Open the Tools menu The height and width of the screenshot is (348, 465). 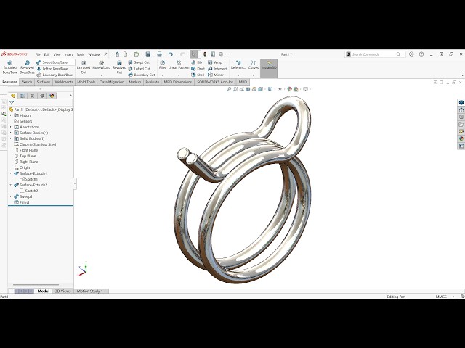[x=81, y=54]
